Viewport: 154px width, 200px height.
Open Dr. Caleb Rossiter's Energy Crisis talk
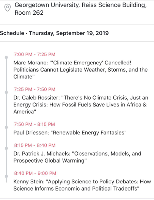tap(81, 105)
